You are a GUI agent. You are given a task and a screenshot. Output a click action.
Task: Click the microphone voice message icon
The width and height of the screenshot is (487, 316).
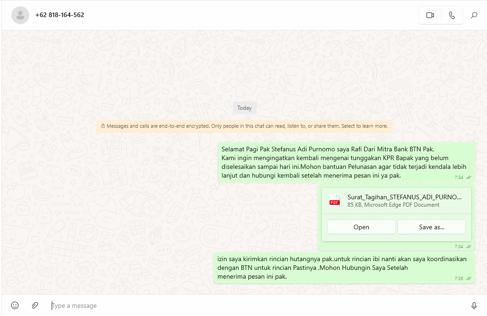(x=474, y=305)
